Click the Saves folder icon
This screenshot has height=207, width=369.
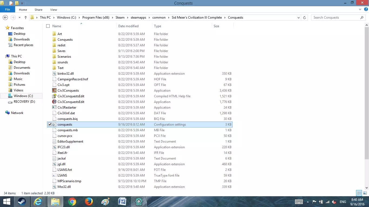[54, 51]
